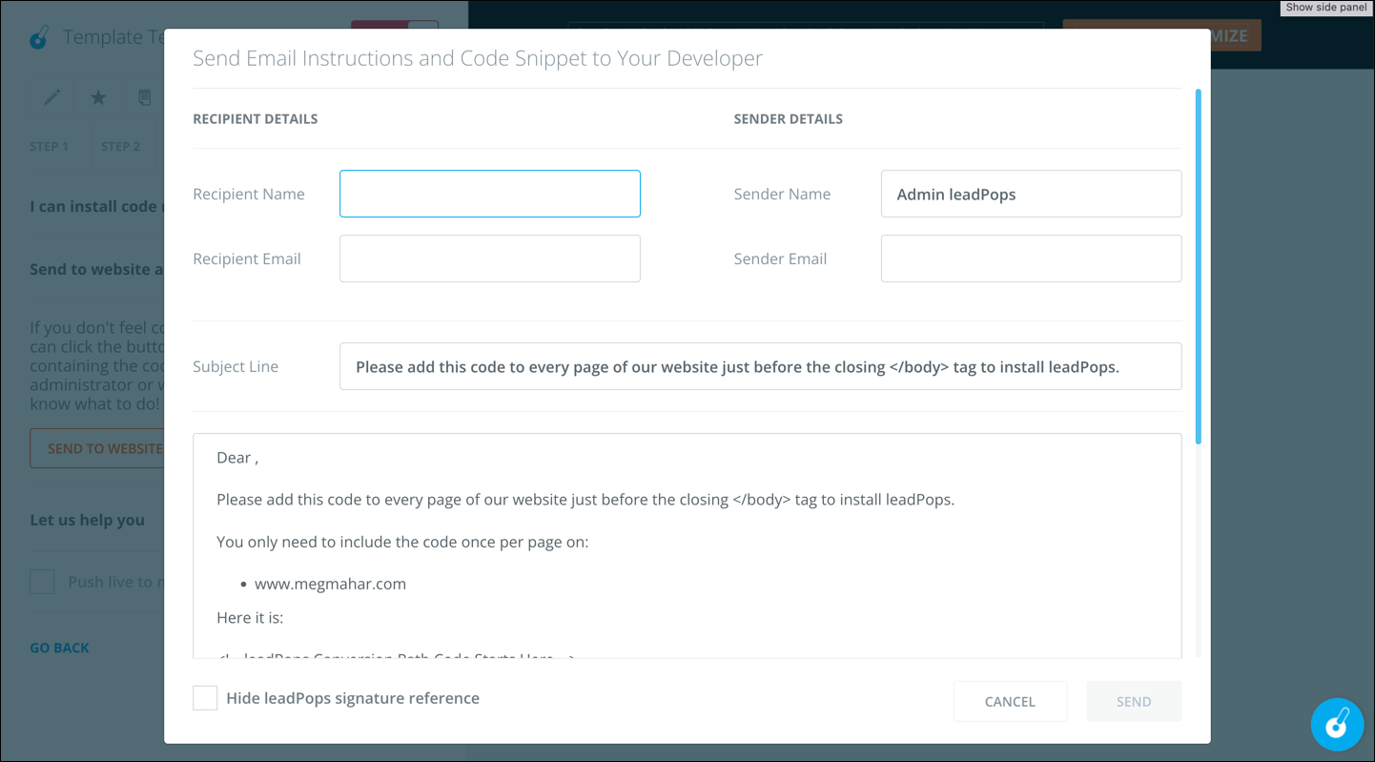Click Send to Website button in background page
Image resolution: width=1375 pixels, height=762 pixels.
[x=97, y=448]
